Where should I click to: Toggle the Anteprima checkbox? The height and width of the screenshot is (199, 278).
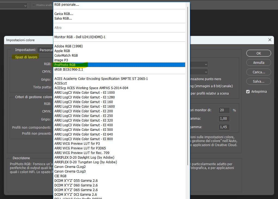point(248,92)
